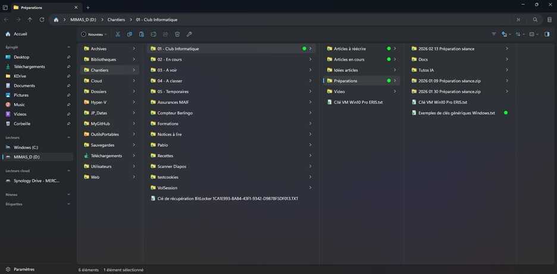Click the Copy icon in toolbar

pyautogui.click(x=130, y=34)
